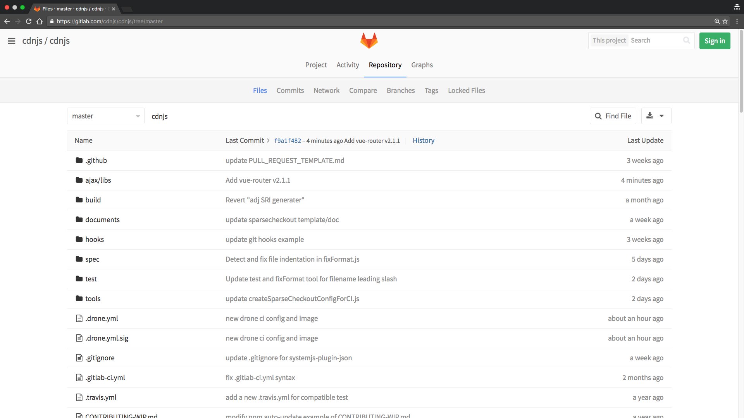Open the cdnjs / cdnjs project title

(x=46, y=41)
